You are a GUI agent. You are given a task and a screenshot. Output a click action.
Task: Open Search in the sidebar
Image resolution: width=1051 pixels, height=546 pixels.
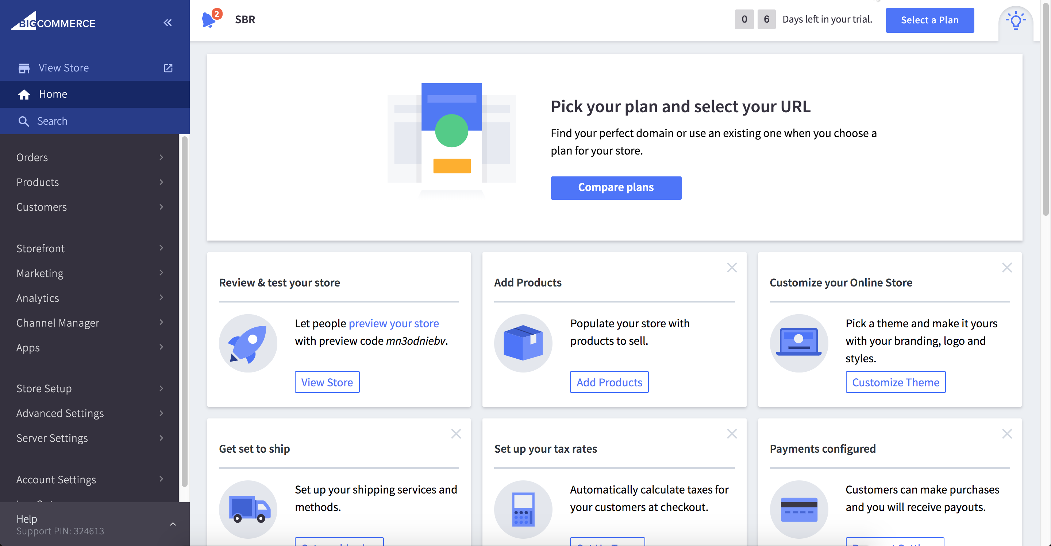tap(95, 121)
